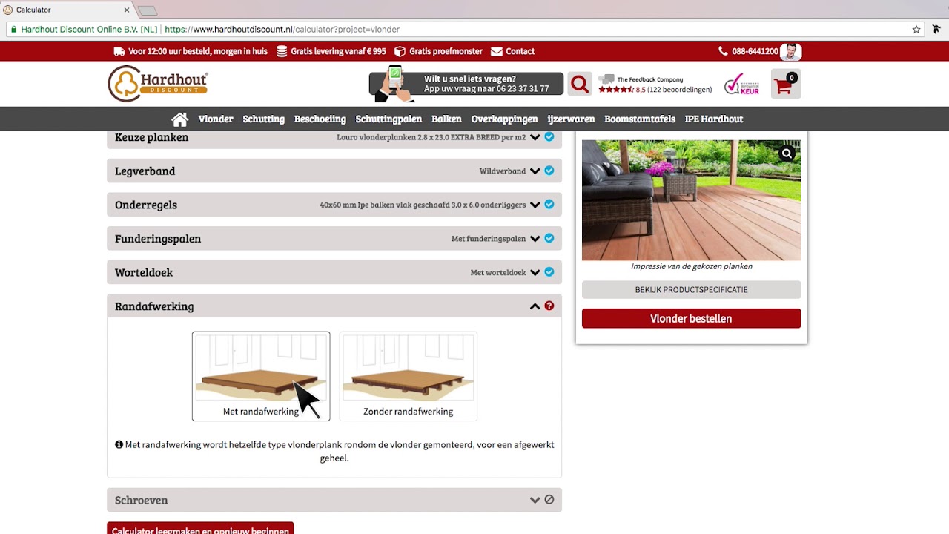This screenshot has height=534, width=949.
Task: Open the Overkappingen menu
Action: (x=504, y=119)
